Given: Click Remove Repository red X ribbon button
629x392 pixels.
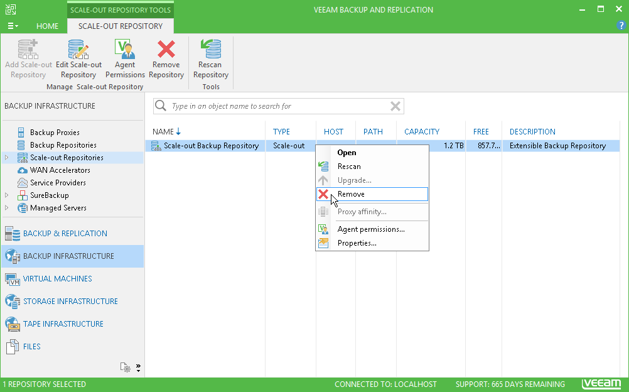Looking at the screenshot, I should [x=166, y=58].
